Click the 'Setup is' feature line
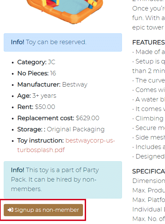The image size is (165, 224). (x=148, y=66)
